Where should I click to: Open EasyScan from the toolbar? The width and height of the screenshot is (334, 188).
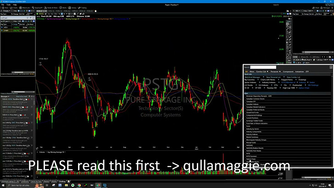(x=37, y=8)
